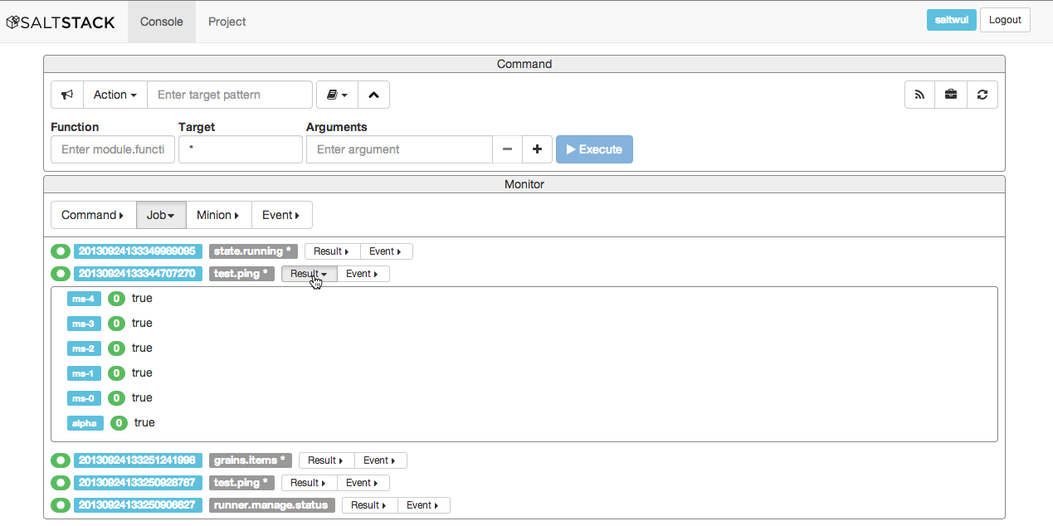
Task: Open the Job dropdown in Monitor
Action: tap(160, 214)
